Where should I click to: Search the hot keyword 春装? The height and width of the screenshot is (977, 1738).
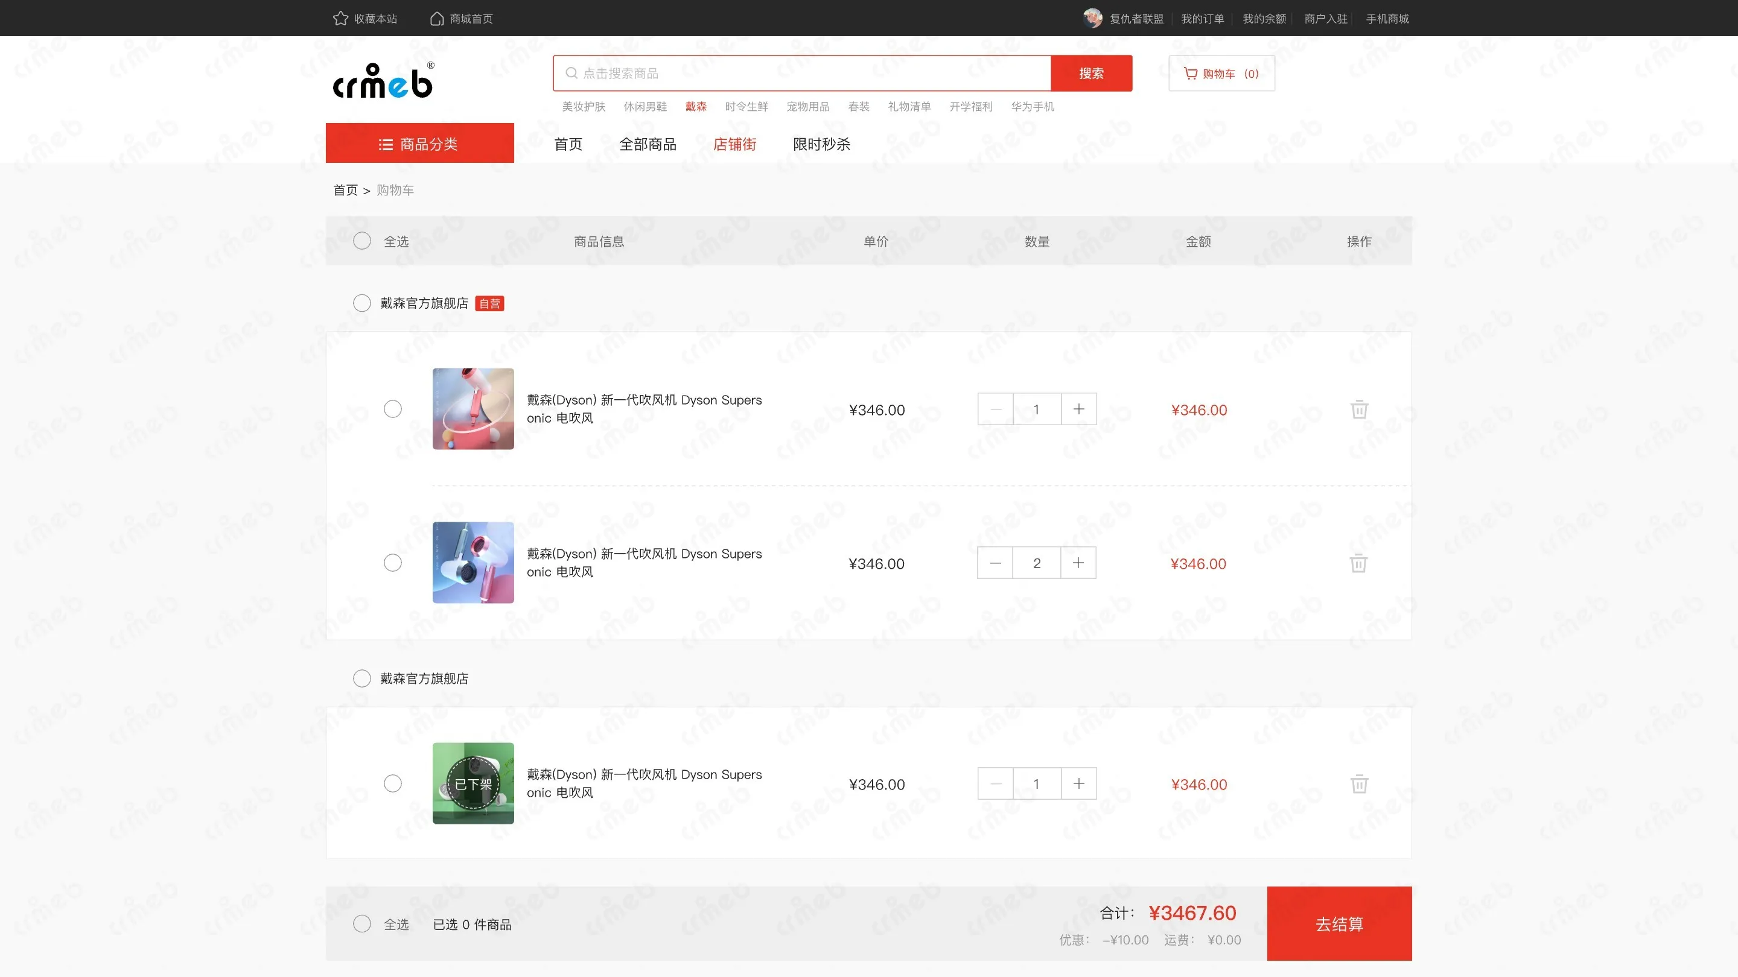coord(859,107)
